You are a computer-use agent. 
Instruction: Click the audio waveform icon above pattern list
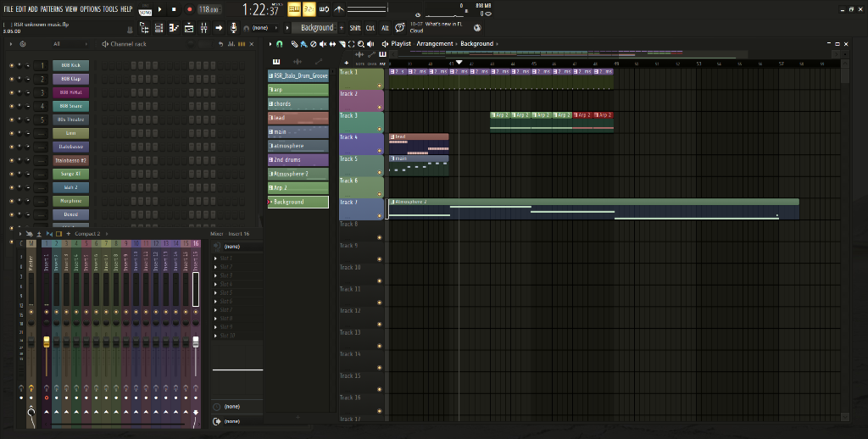point(298,62)
